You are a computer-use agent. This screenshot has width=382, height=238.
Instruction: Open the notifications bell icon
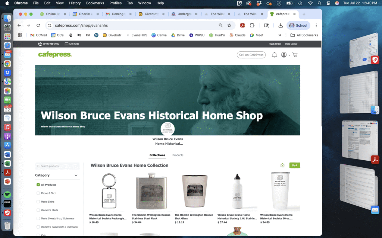pyautogui.click(x=274, y=55)
